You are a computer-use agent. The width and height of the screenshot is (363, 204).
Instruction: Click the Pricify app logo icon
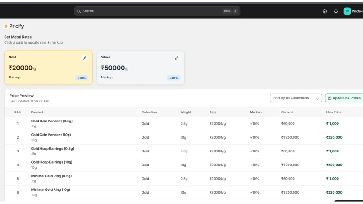[x=6, y=26]
